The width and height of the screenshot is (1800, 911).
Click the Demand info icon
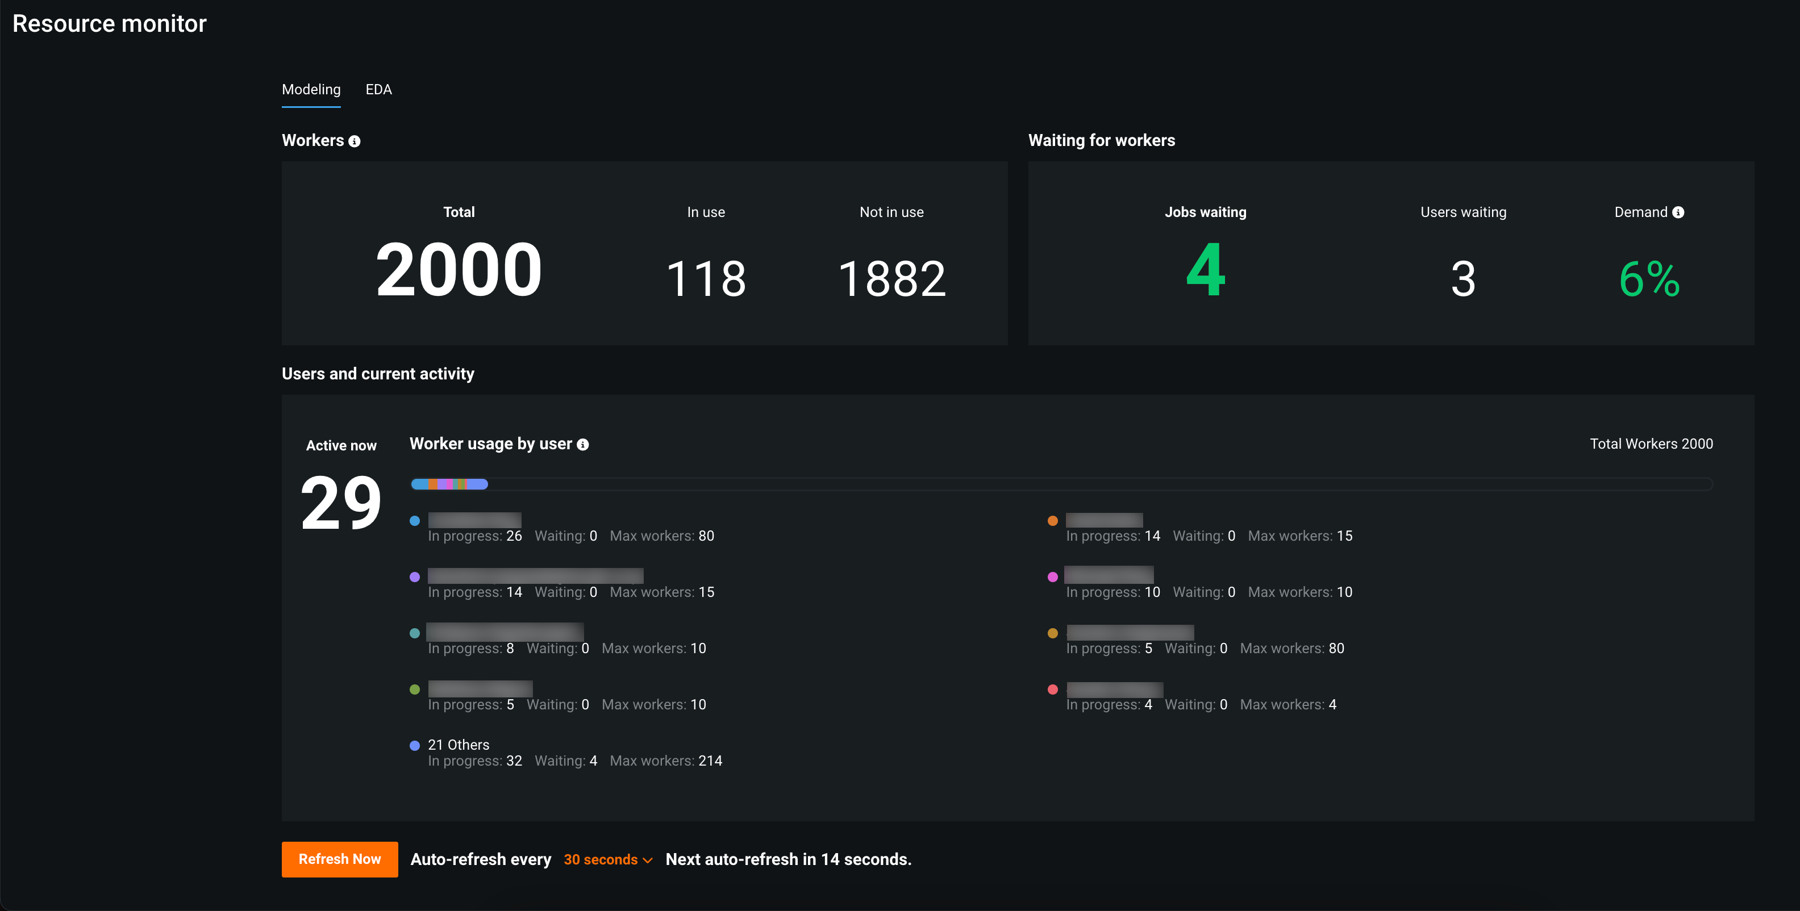1678,212
